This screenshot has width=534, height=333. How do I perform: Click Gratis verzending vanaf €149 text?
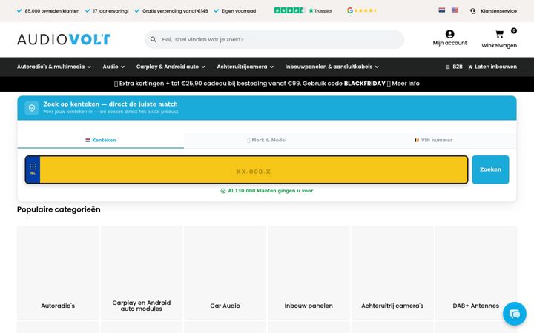point(175,11)
